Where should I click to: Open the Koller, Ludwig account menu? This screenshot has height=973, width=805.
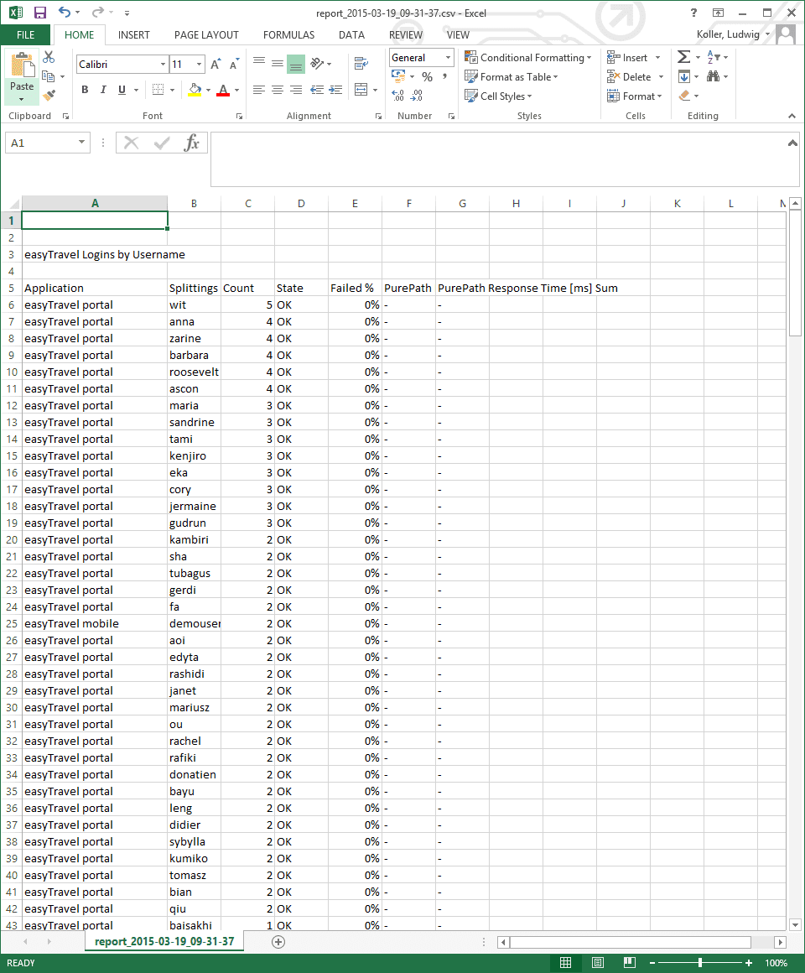pos(733,34)
